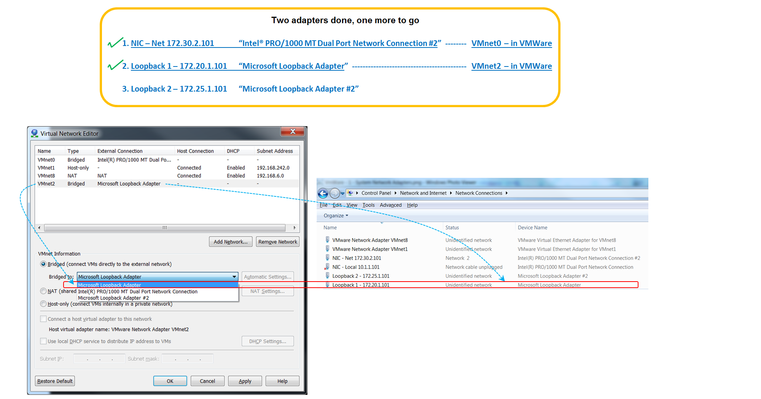Open the Organize dropdown menu
761x399 pixels.
pyautogui.click(x=334, y=215)
